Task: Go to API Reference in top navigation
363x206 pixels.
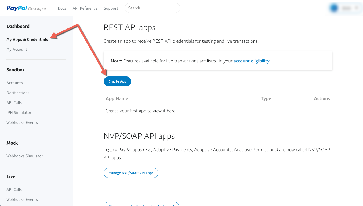Action: pos(85,8)
